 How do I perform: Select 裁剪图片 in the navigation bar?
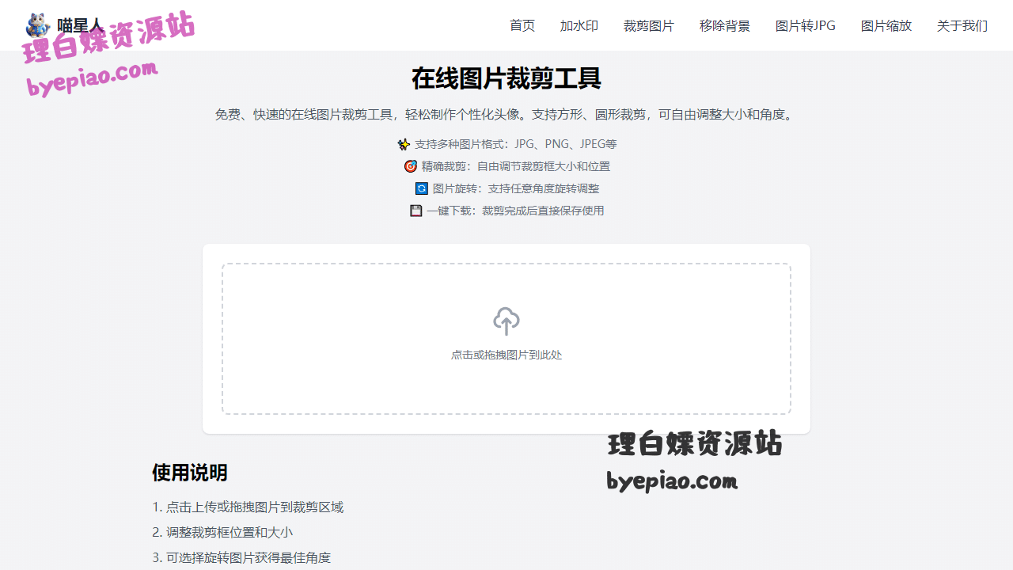pos(649,25)
